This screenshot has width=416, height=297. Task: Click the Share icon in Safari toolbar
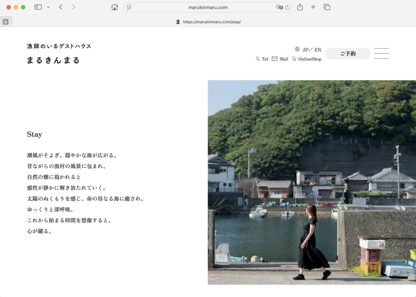tap(300, 7)
